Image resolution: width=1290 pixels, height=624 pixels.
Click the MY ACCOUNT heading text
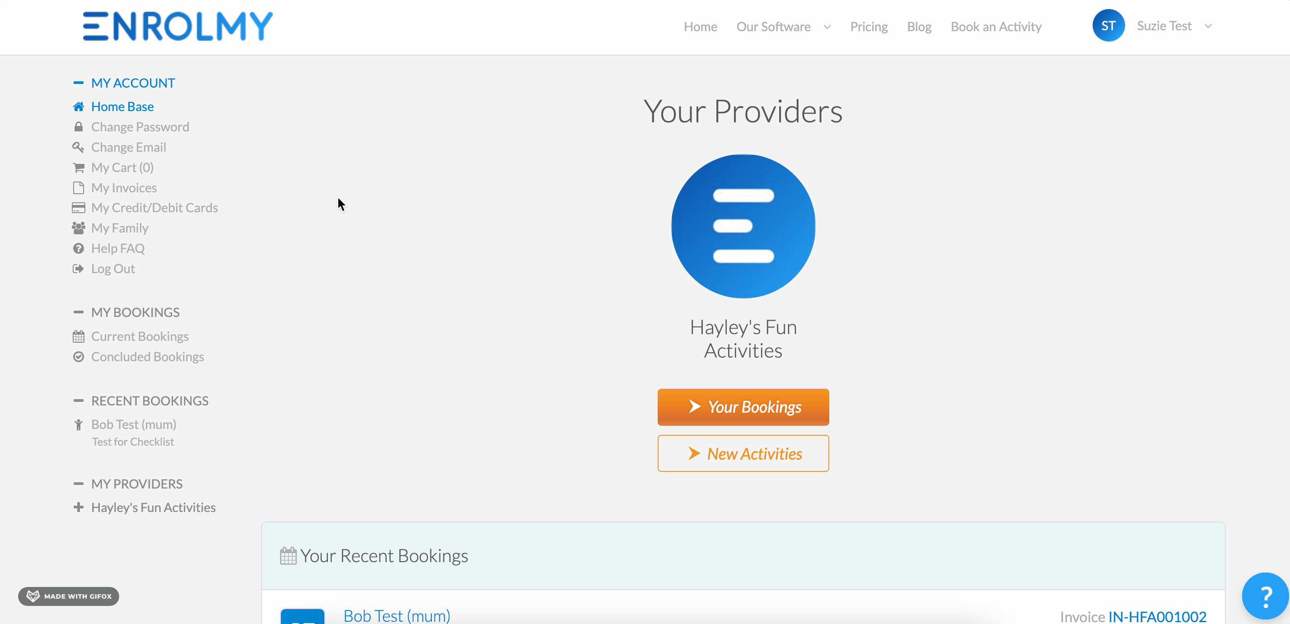133,83
